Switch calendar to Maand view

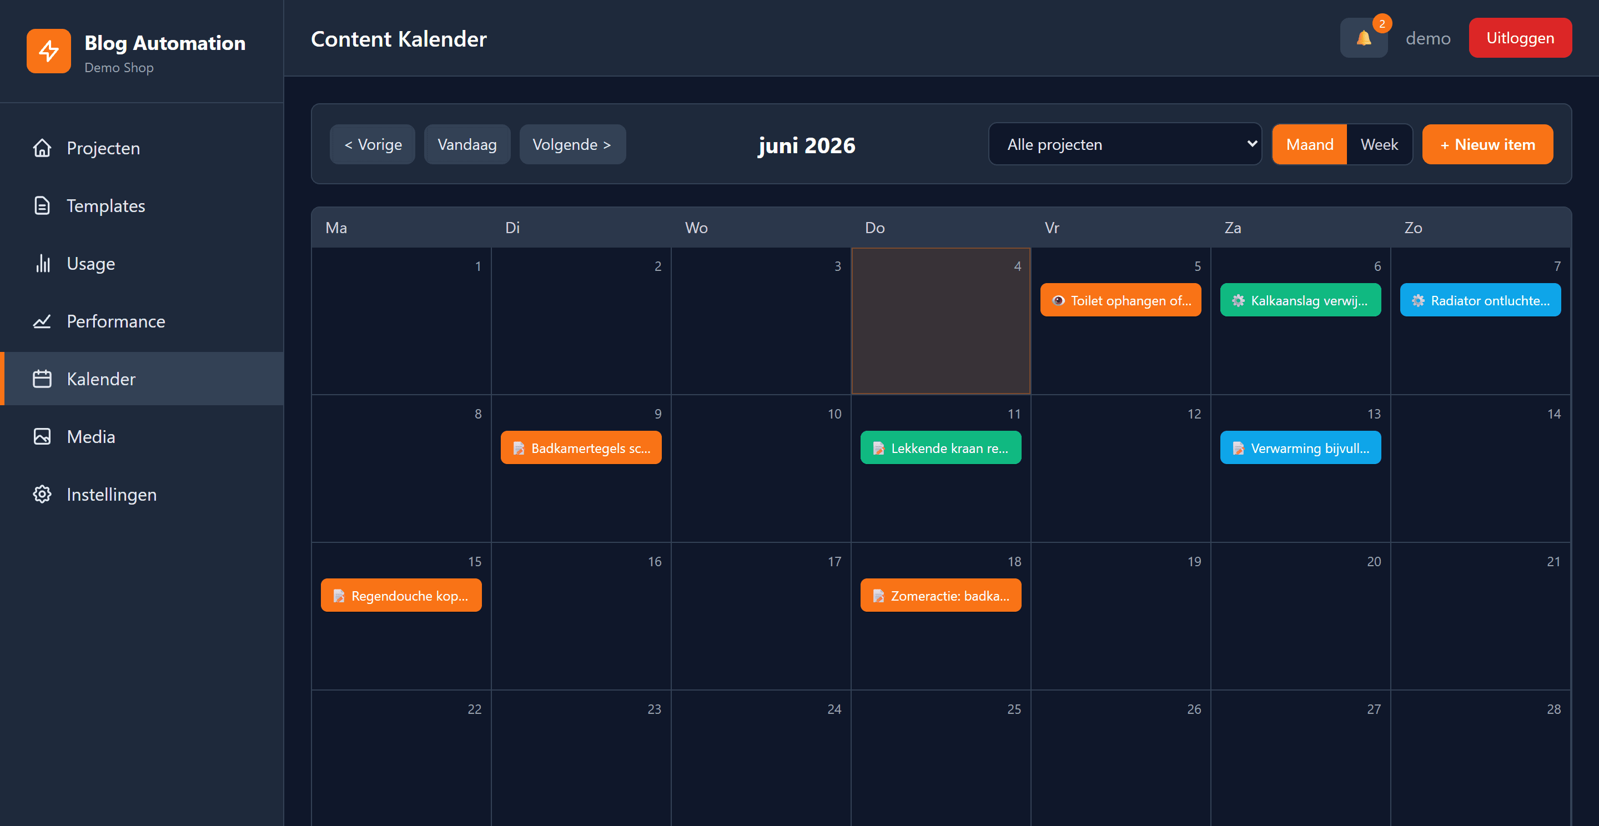click(1309, 144)
